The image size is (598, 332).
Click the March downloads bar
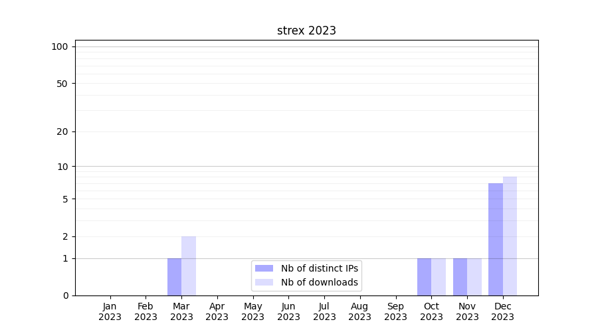(x=189, y=266)
